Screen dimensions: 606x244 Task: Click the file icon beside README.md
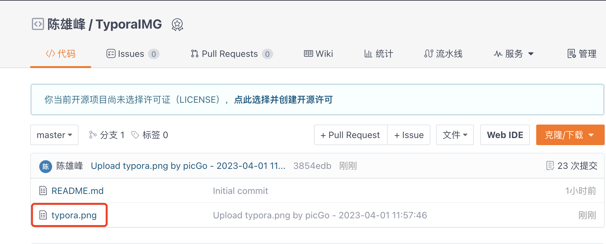43,191
